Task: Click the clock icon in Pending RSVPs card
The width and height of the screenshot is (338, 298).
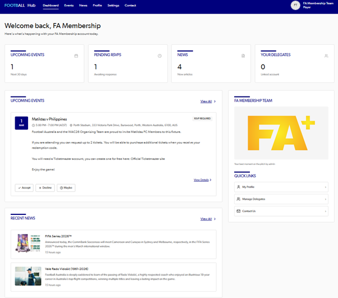Action: coord(159,56)
